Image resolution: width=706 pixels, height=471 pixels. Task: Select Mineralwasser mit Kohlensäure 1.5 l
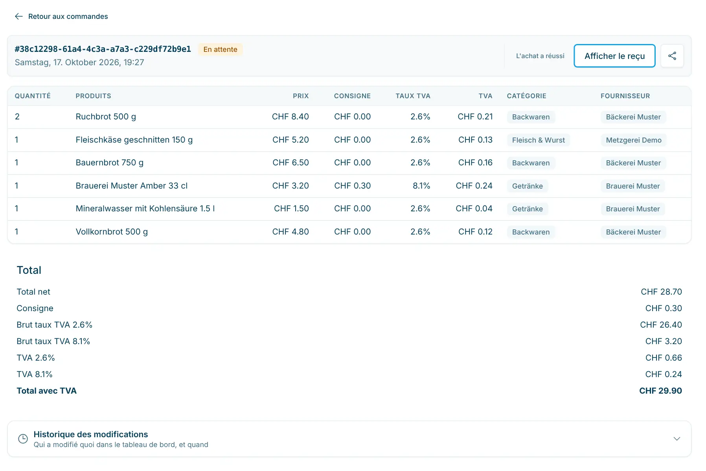click(x=145, y=209)
